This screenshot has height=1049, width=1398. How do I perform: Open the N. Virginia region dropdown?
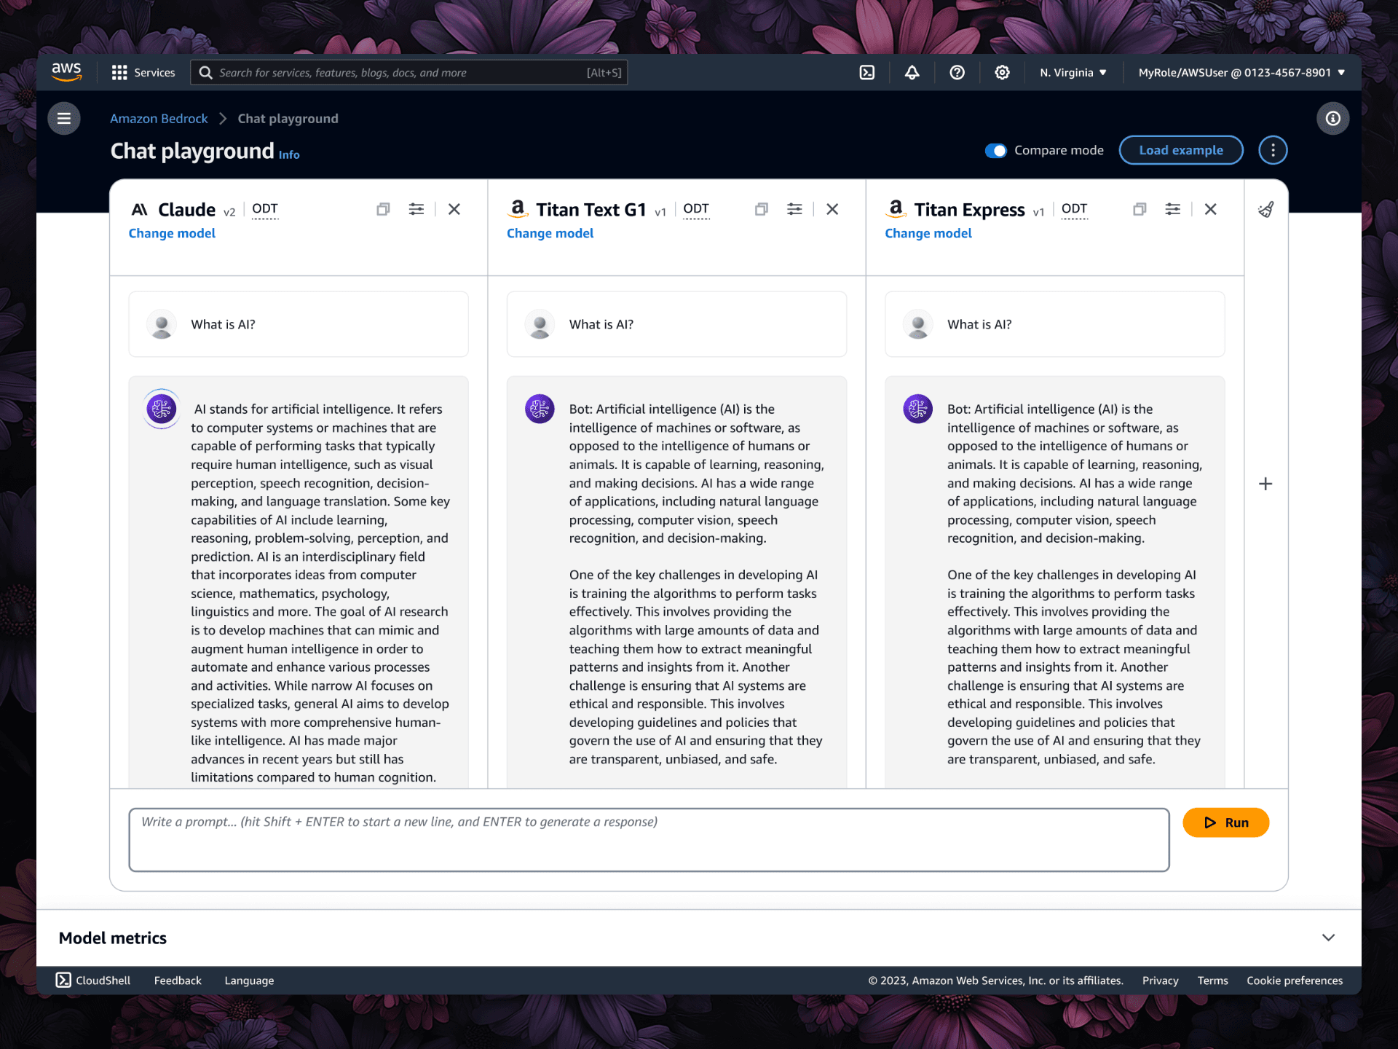click(1073, 73)
